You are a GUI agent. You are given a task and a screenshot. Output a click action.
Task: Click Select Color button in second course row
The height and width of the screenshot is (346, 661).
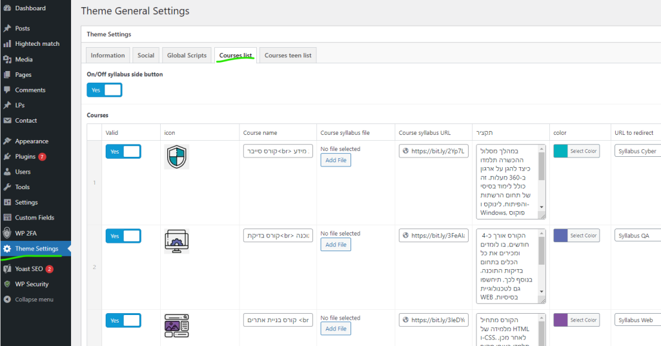coord(583,236)
